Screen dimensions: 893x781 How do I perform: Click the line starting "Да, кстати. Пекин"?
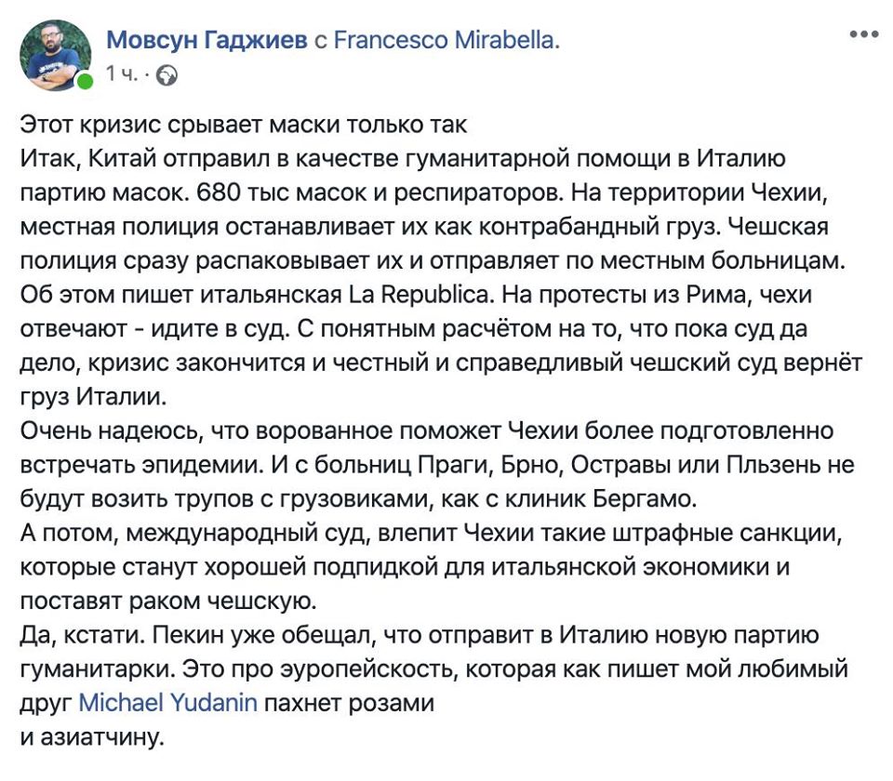420,635
